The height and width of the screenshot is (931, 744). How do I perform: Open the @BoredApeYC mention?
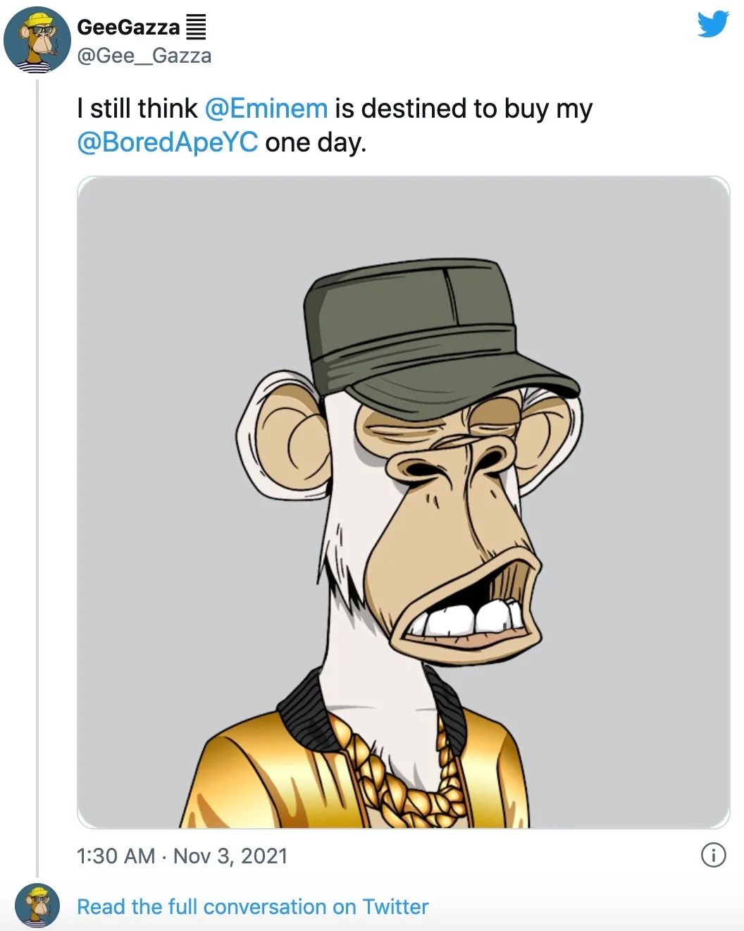(167, 142)
